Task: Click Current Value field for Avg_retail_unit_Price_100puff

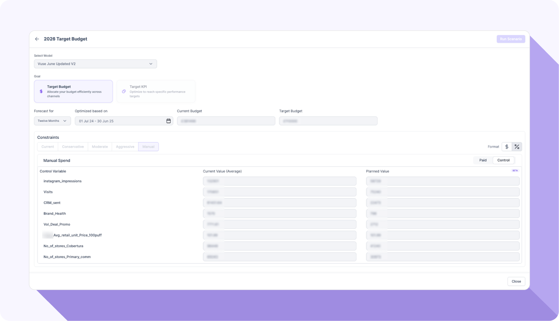Action: click(x=279, y=235)
